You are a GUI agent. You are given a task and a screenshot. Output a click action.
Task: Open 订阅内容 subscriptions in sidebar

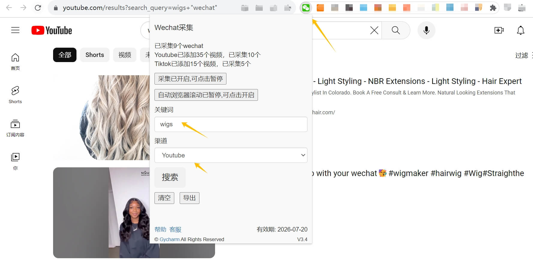(15, 128)
